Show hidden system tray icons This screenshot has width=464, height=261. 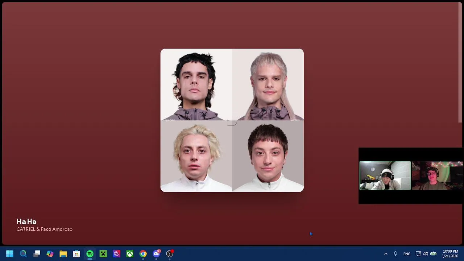(x=386, y=254)
